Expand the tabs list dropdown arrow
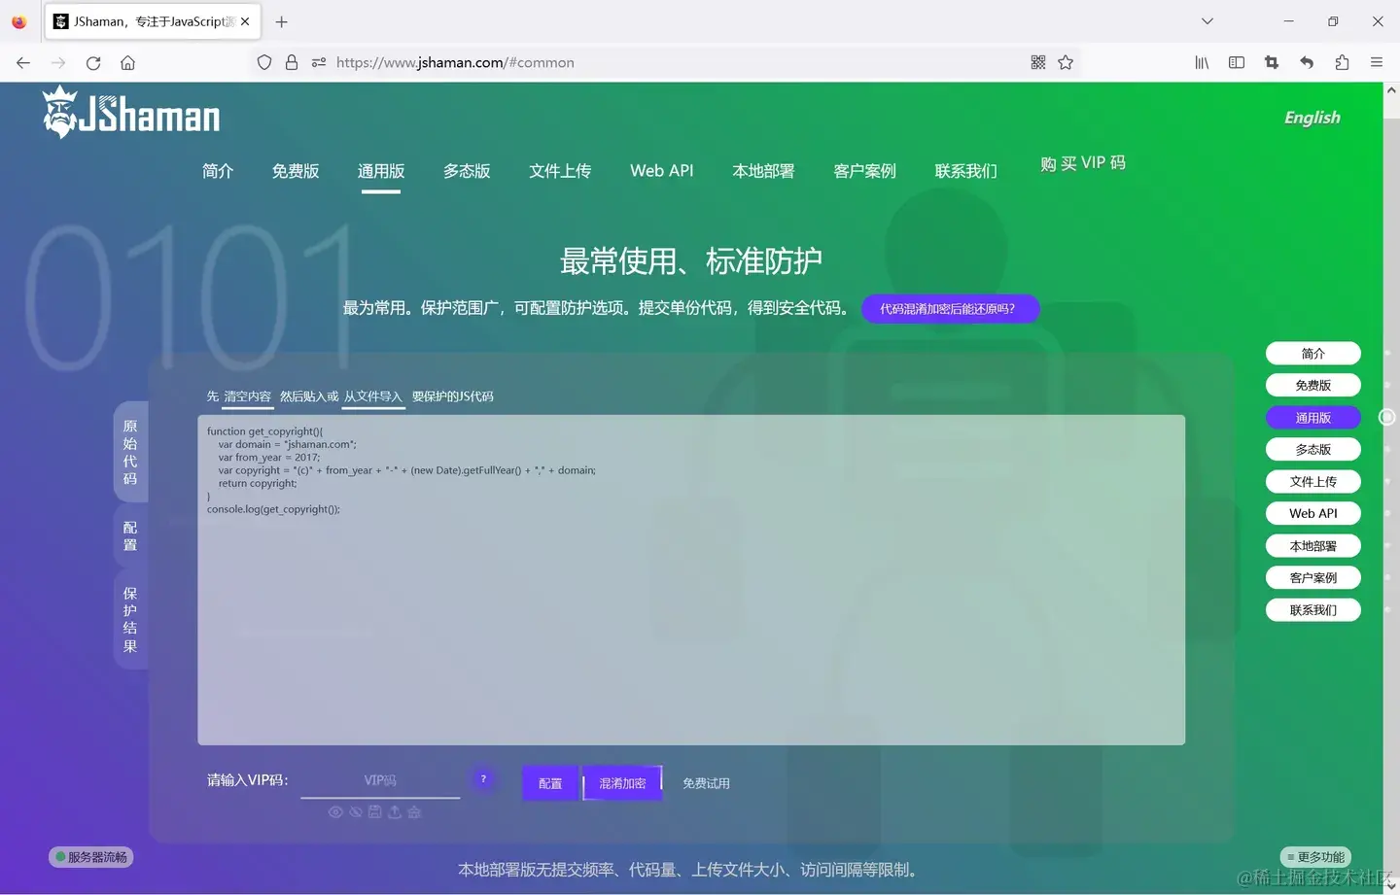 point(1207,21)
